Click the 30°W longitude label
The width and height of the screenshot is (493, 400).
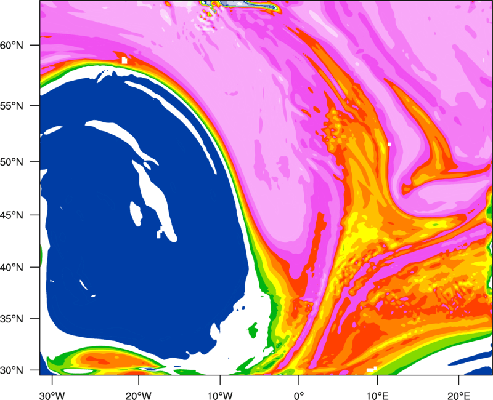52,396
